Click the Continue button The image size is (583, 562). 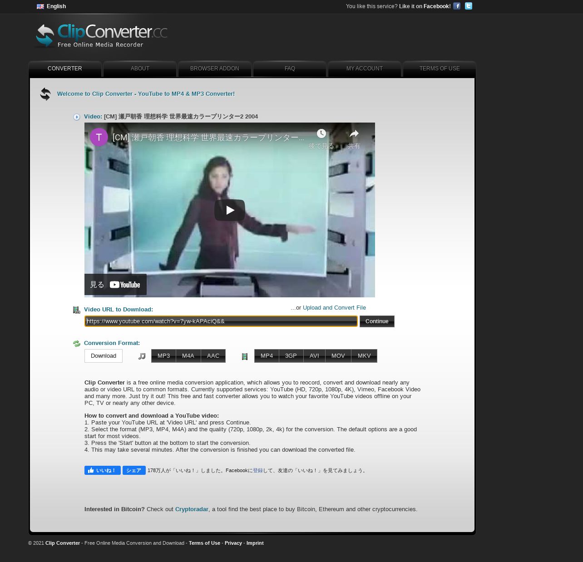click(x=377, y=321)
